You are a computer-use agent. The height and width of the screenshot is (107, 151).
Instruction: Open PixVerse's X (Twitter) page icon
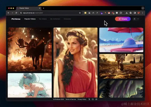click(89, 99)
